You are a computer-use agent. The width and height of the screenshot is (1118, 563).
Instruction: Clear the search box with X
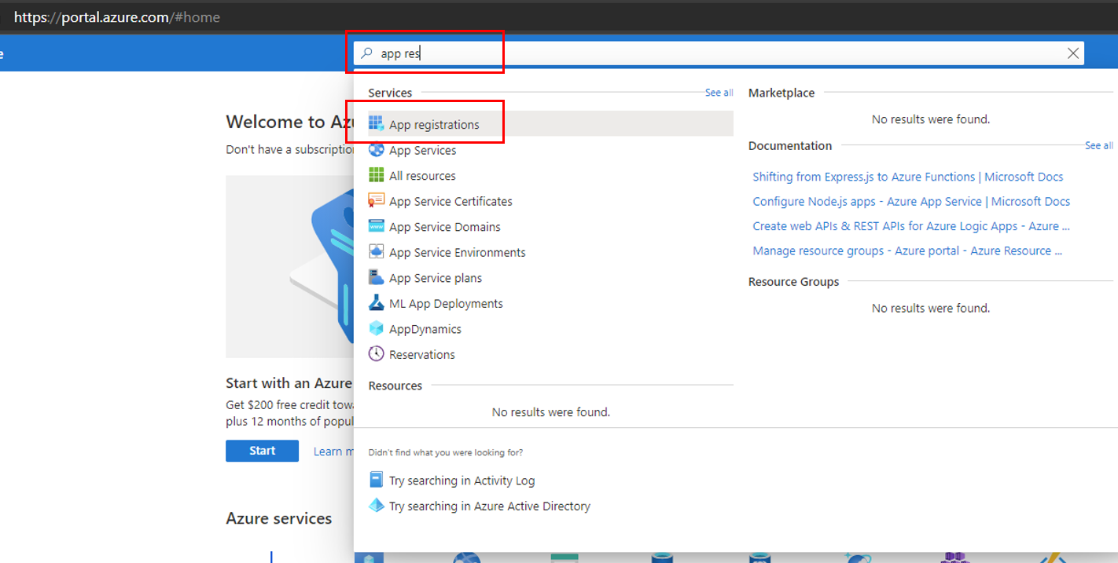[1072, 53]
